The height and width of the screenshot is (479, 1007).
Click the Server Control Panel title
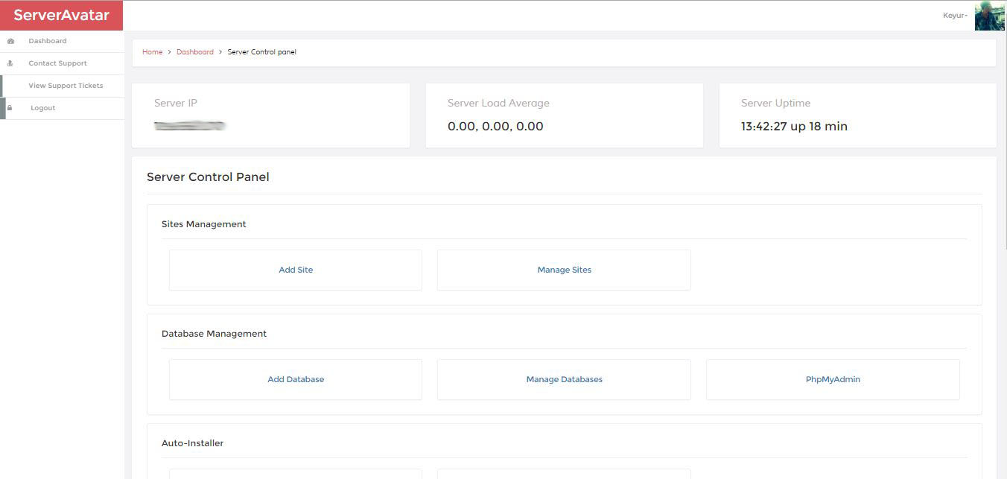pos(208,177)
